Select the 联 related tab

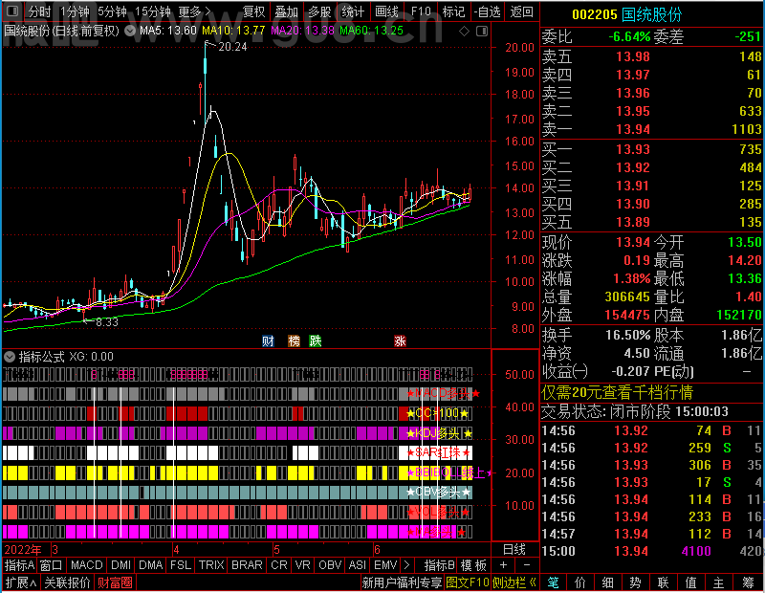pyautogui.click(x=663, y=582)
